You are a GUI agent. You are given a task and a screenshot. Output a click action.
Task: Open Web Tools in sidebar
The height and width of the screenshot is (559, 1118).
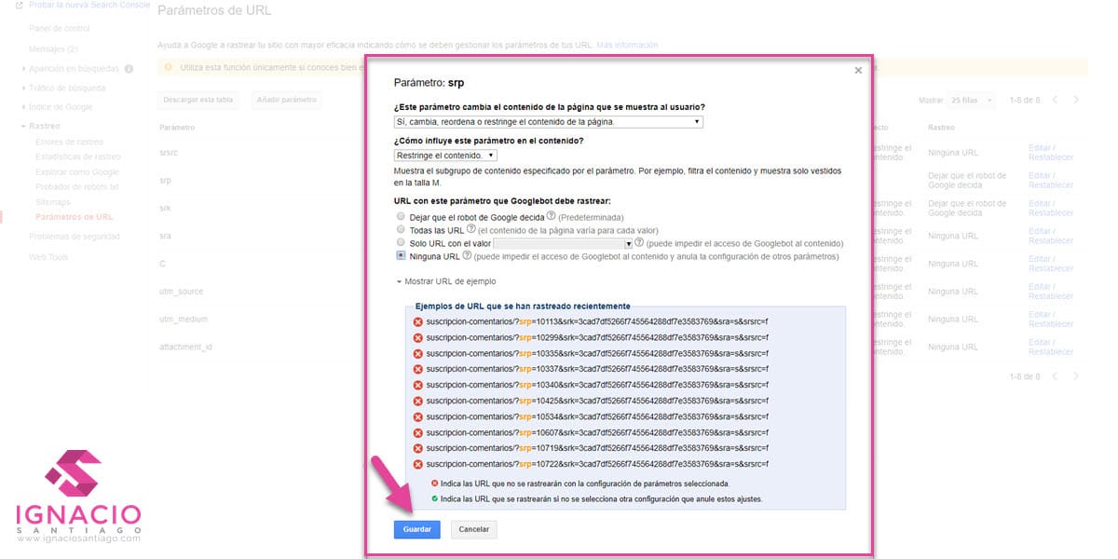pyautogui.click(x=48, y=256)
